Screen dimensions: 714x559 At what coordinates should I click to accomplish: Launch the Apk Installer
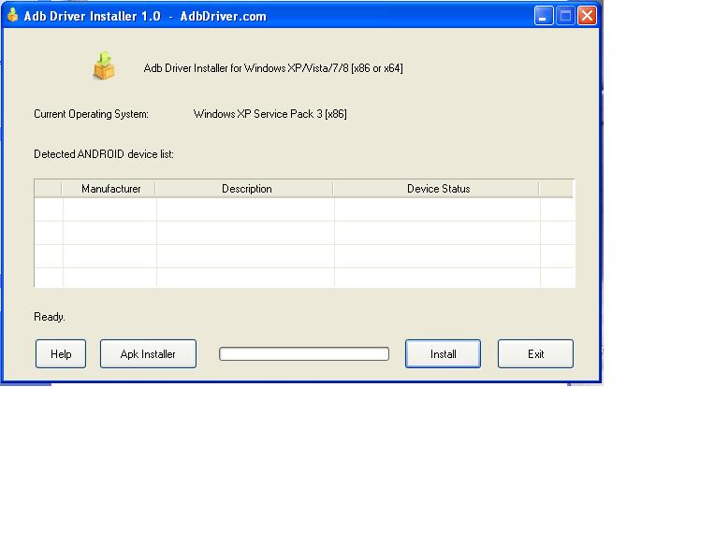tap(148, 354)
